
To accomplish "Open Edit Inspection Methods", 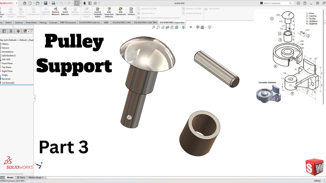I will click(109, 12).
